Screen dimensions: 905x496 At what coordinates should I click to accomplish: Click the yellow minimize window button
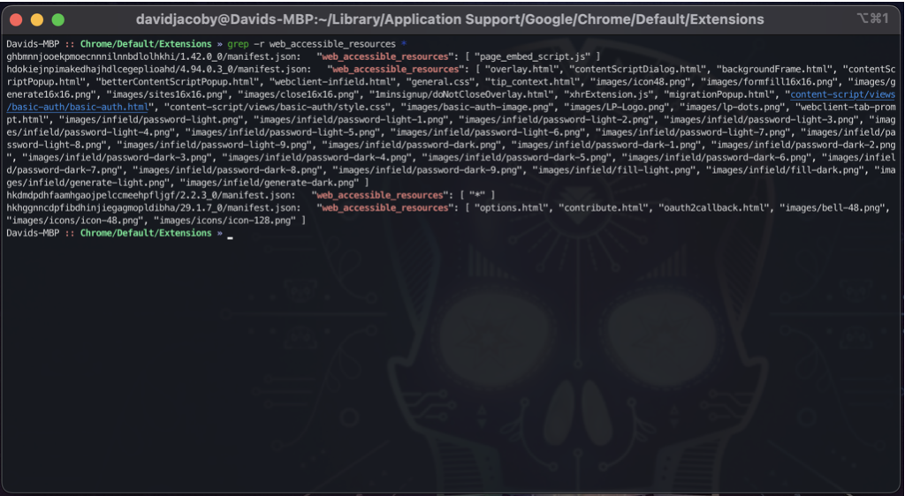37,19
